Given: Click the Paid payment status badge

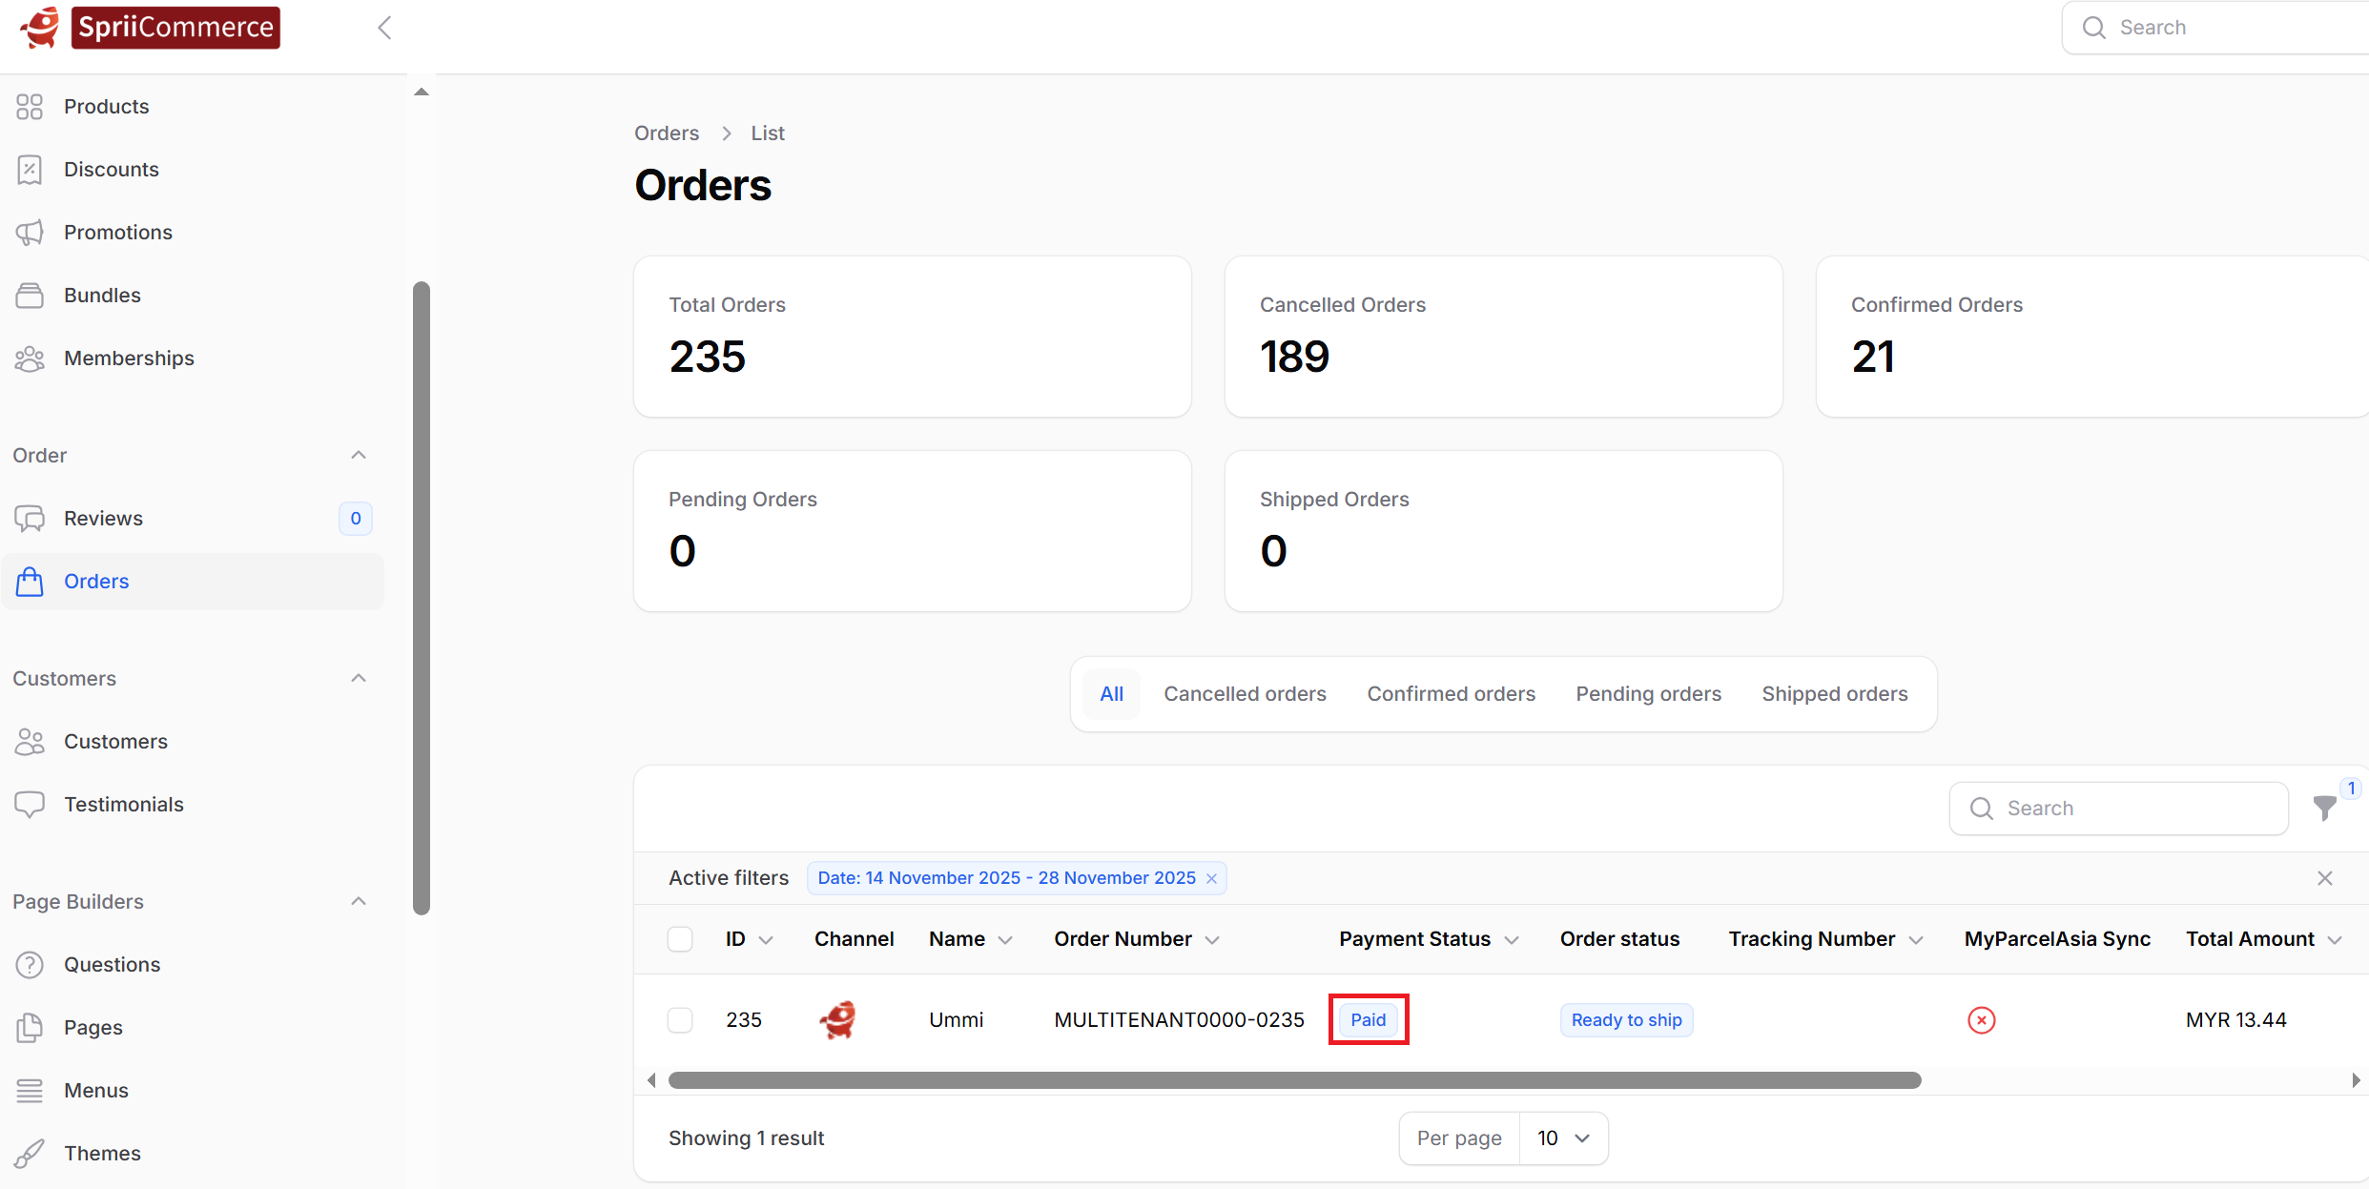Looking at the screenshot, I should pos(1368,1020).
